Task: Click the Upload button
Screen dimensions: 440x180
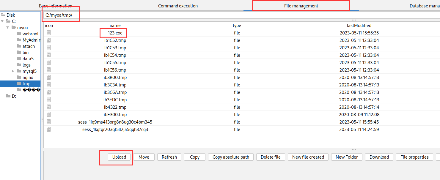Action: (119, 157)
